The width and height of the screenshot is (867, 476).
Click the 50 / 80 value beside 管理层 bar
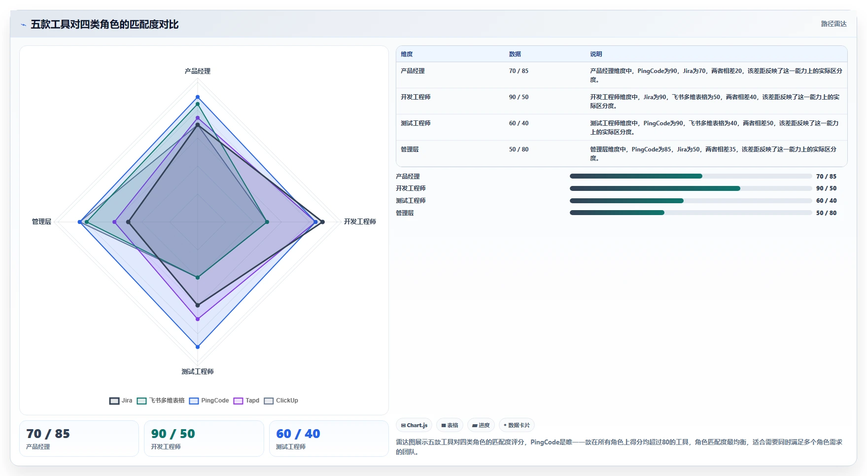pyautogui.click(x=826, y=213)
